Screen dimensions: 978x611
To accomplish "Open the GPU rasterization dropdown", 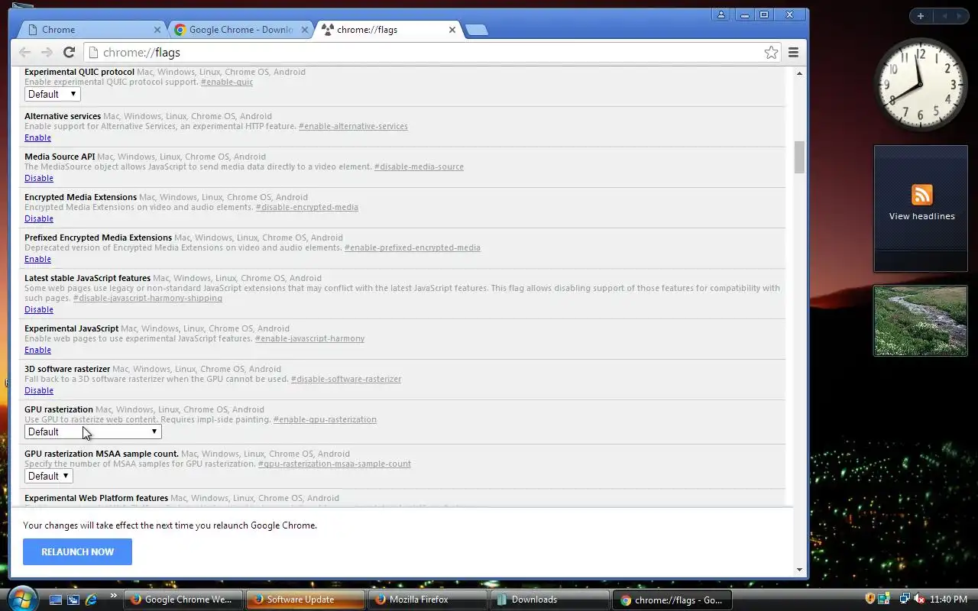I will point(93,432).
